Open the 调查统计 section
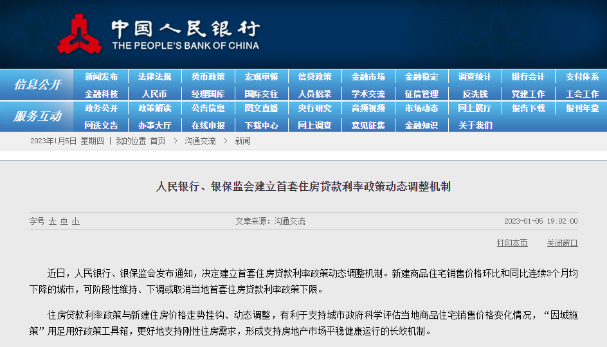Image resolution: width=607 pixels, height=347 pixels. click(475, 76)
